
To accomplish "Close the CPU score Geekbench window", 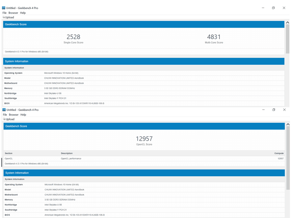I will [284, 8].
